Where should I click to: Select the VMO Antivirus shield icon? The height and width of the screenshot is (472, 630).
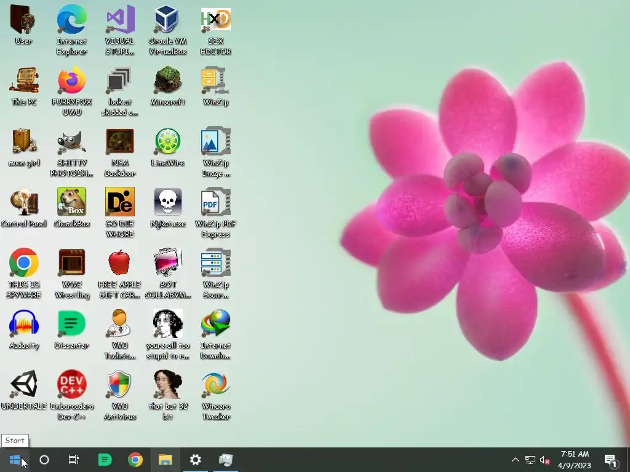point(119,385)
